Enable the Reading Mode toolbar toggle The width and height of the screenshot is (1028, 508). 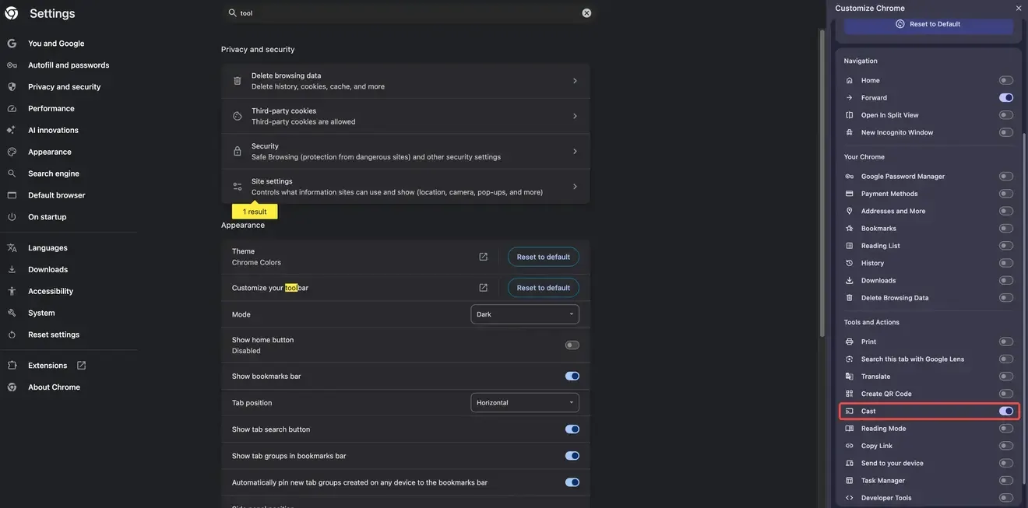pos(1006,429)
